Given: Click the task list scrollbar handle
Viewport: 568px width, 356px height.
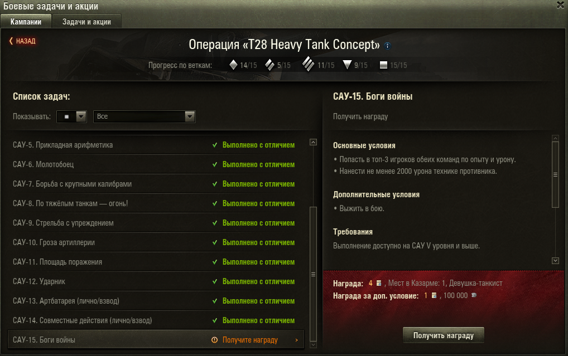Looking at the screenshot, I should [314, 274].
